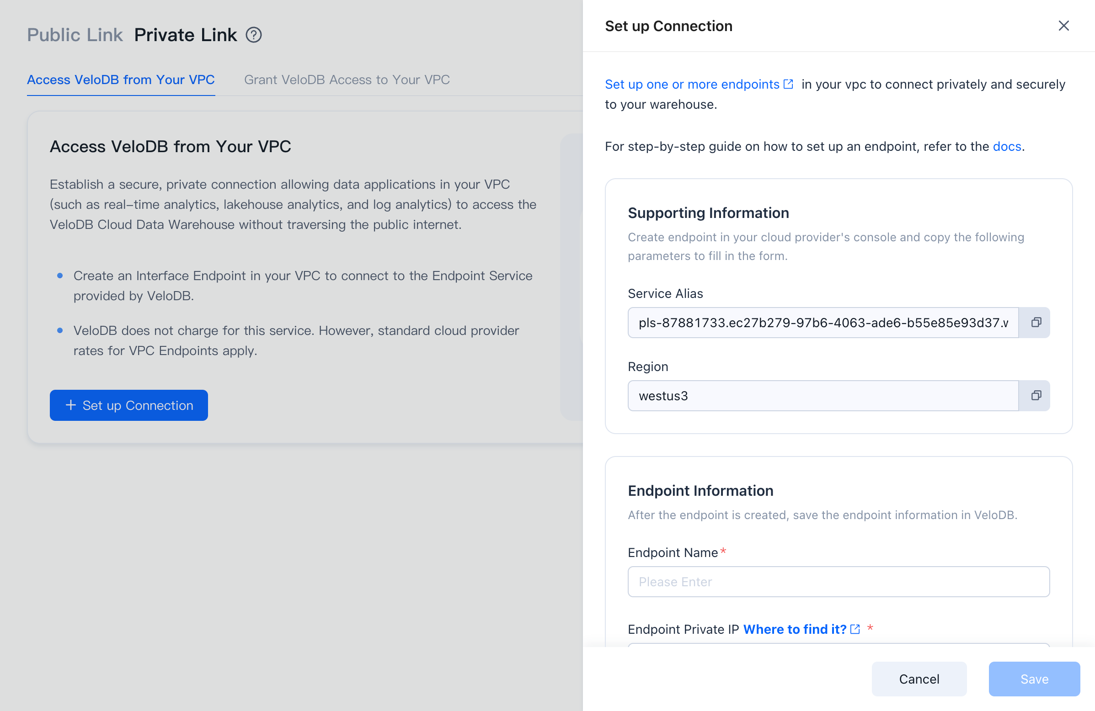This screenshot has height=711, width=1095.
Task: Click the Cancel button
Action: point(919,679)
